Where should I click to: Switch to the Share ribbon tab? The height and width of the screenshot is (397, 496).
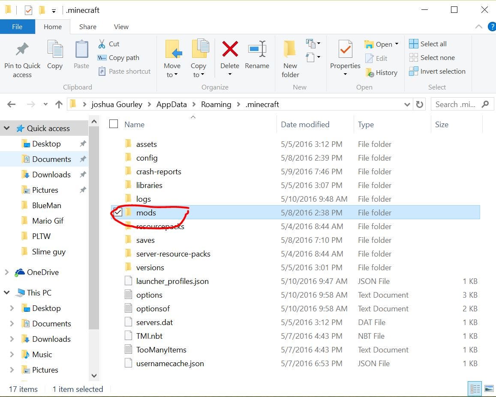click(87, 27)
